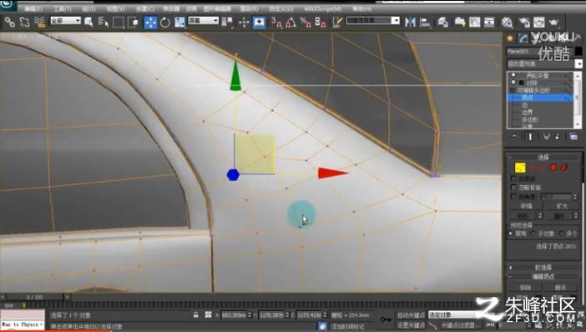This screenshot has height=332, width=586.
Task: Open the Modifier List dropdown
Action: [x=544, y=64]
